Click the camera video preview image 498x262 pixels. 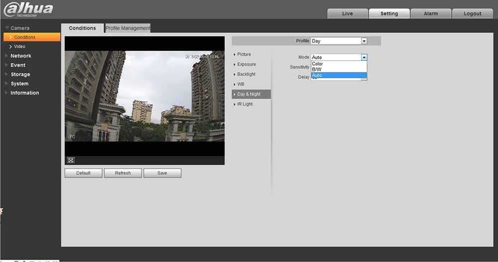point(144,96)
